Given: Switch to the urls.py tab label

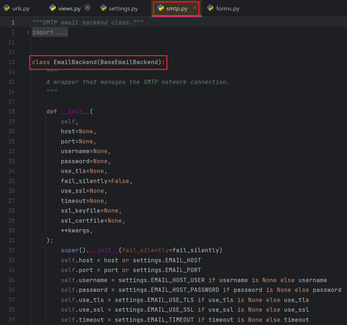Looking at the screenshot, I should (x=21, y=9).
